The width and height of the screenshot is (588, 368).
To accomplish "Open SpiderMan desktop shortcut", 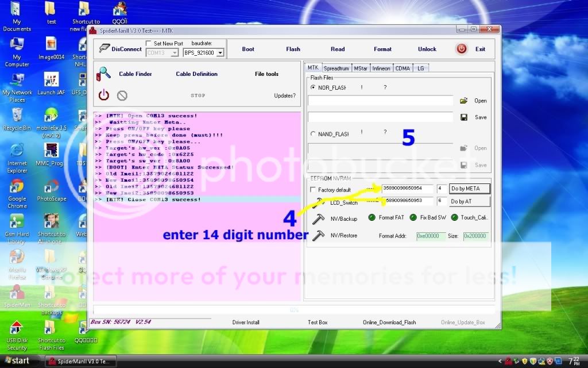I will (17, 296).
